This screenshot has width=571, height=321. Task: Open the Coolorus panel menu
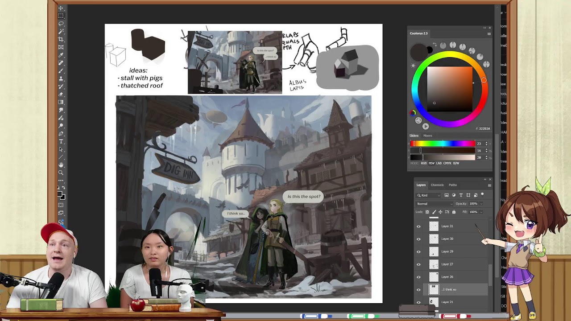pos(489,33)
